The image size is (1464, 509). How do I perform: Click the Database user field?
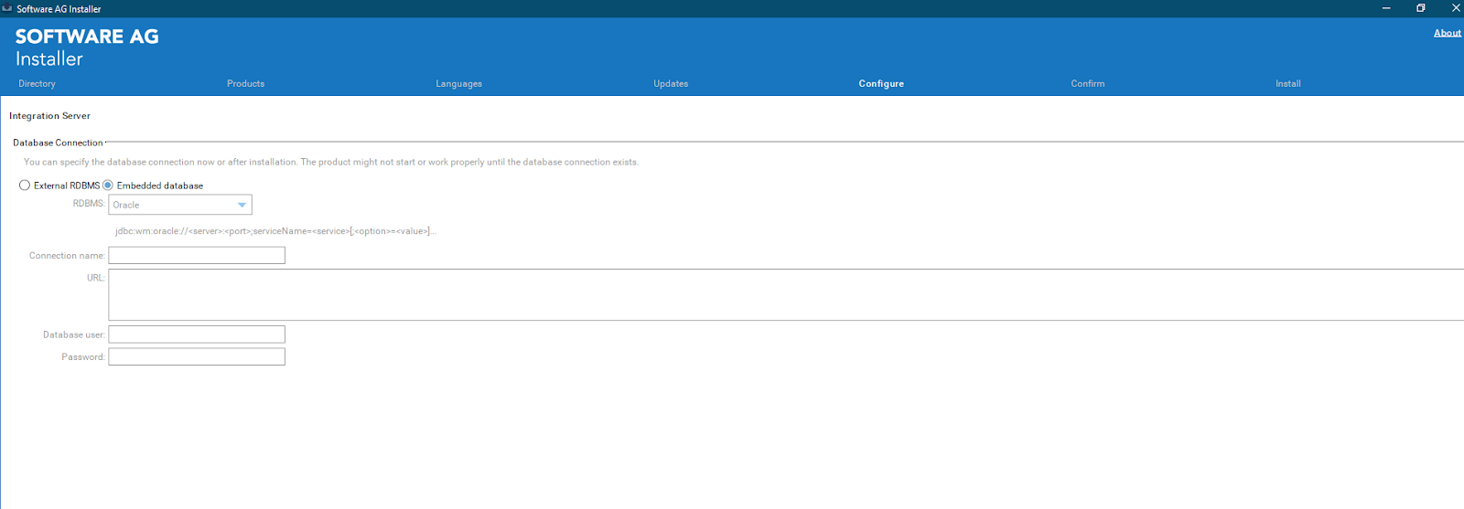point(197,334)
